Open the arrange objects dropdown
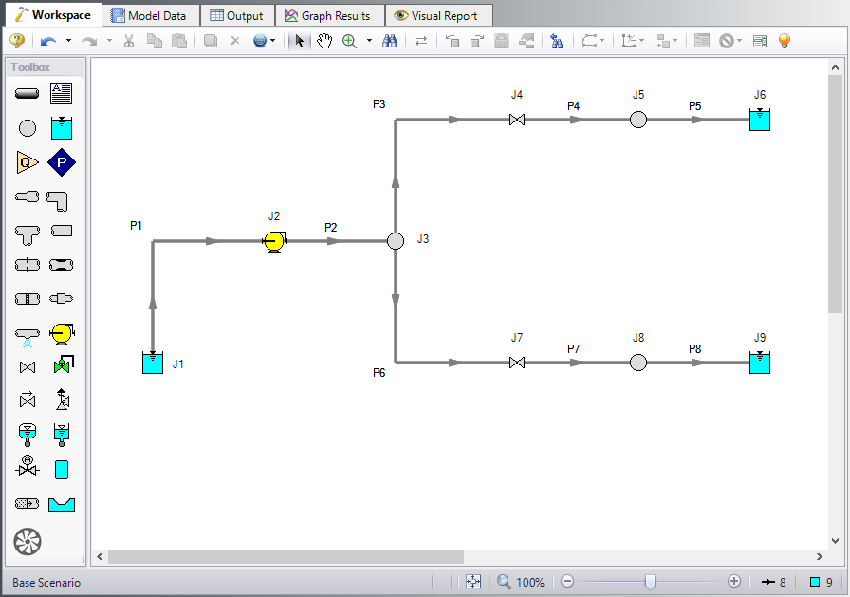This screenshot has width=850, height=597. (674, 41)
